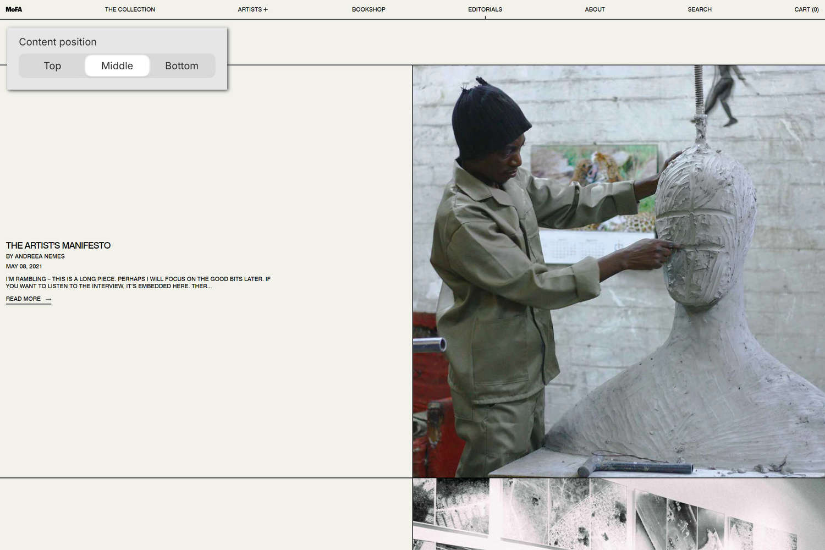This screenshot has width=825, height=550.
Task: Click the black-and-white aerial photographs image
Action: pos(618,514)
